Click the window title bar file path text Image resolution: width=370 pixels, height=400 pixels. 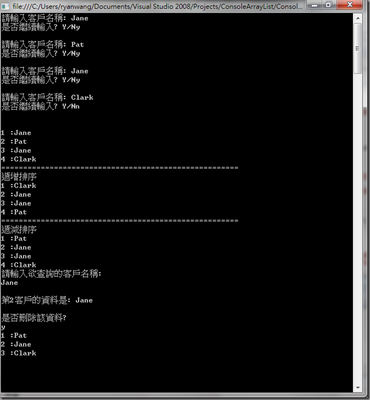158,6
